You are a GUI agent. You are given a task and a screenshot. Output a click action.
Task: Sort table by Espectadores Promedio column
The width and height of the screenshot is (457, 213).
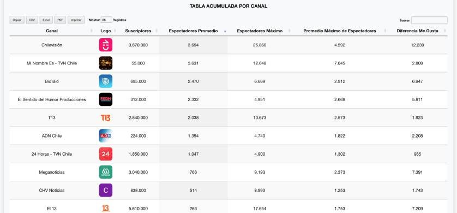coord(193,31)
